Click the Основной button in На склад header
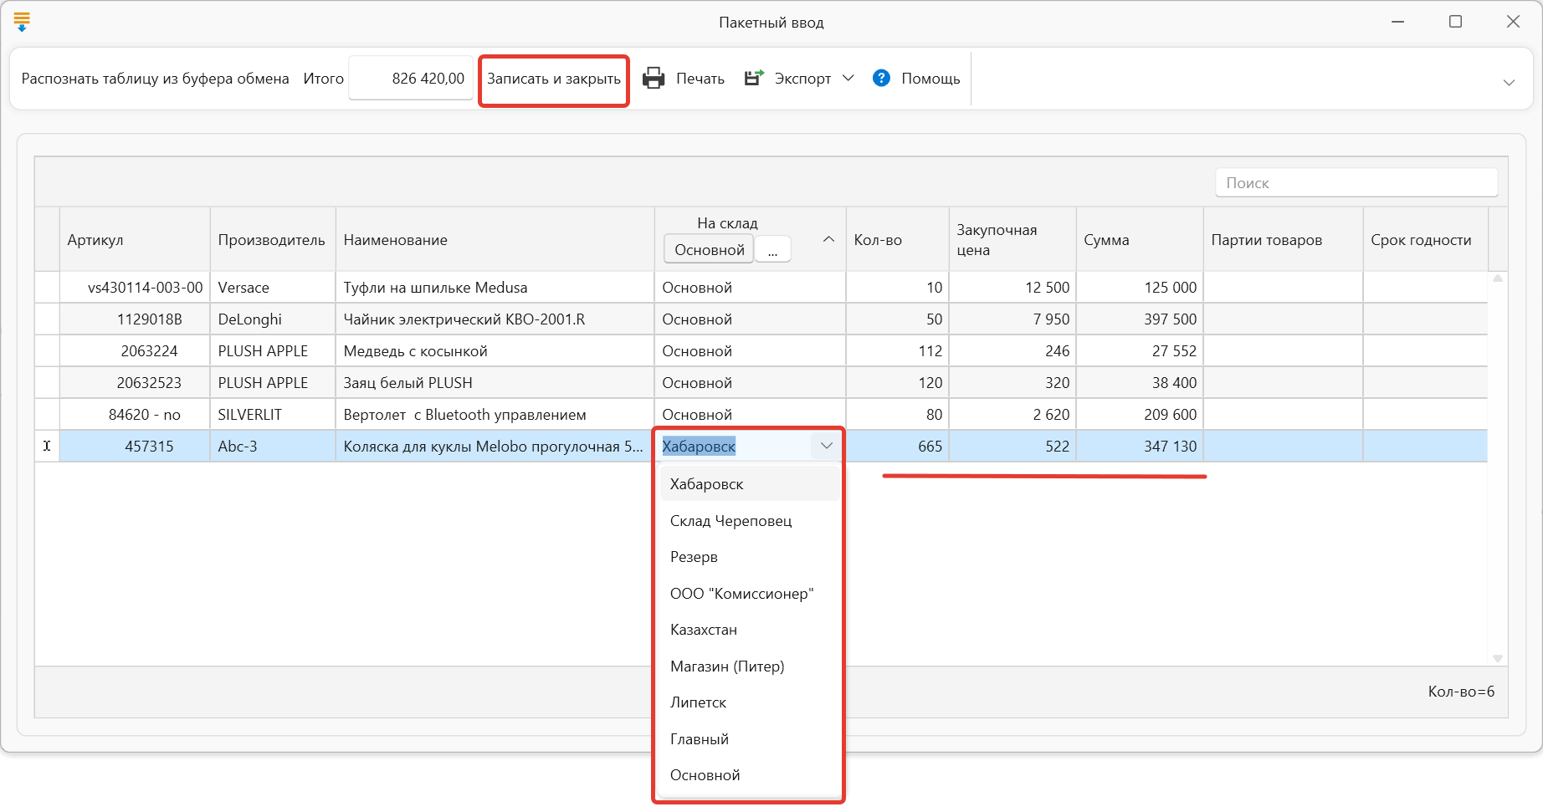The image size is (1543, 812). point(710,249)
